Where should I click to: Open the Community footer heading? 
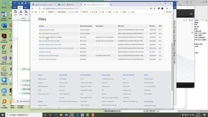click(106, 75)
